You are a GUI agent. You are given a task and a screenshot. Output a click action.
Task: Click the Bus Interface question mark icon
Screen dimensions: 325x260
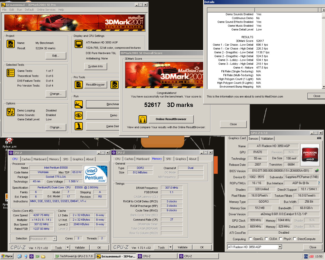click(x=319, y=183)
